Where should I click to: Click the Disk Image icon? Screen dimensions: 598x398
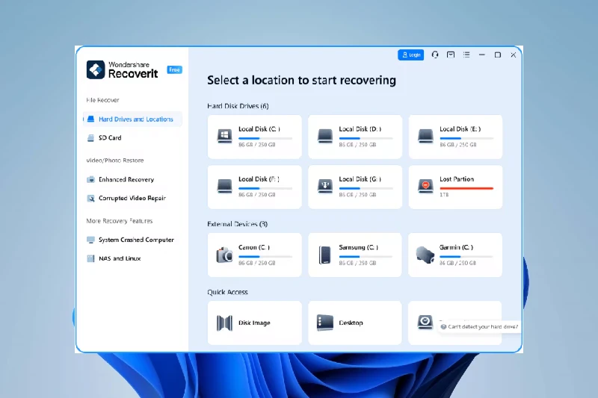(224, 323)
